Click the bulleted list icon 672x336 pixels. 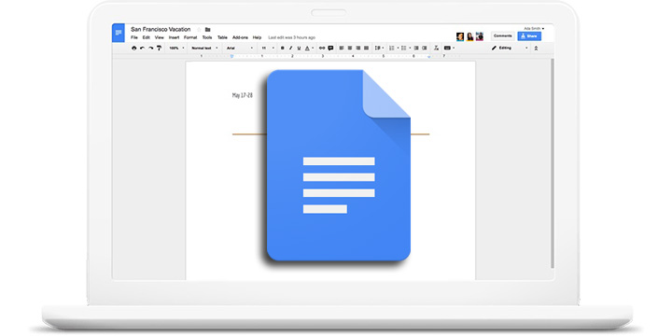[x=403, y=48]
